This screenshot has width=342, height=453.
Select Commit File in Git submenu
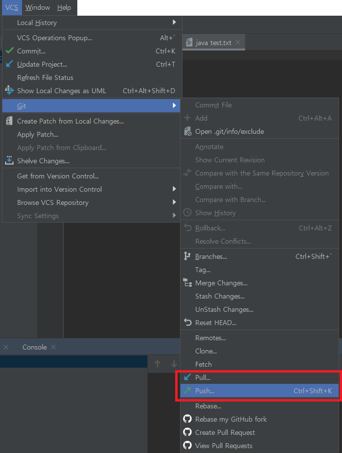[x=259, y=105]
